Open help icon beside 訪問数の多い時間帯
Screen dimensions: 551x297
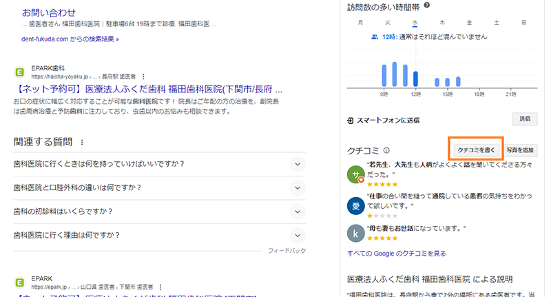pos(426,6)
